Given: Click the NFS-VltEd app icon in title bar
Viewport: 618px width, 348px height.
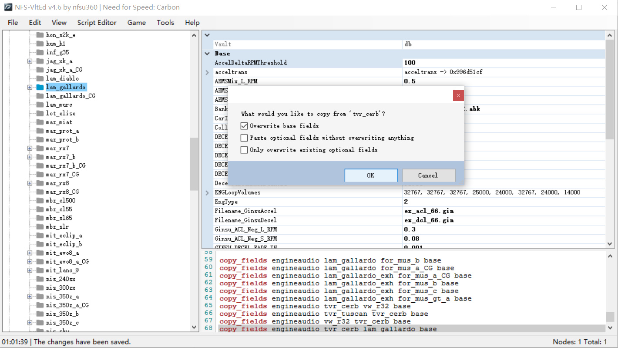Looking at the screenshot, I should (8, 7).
